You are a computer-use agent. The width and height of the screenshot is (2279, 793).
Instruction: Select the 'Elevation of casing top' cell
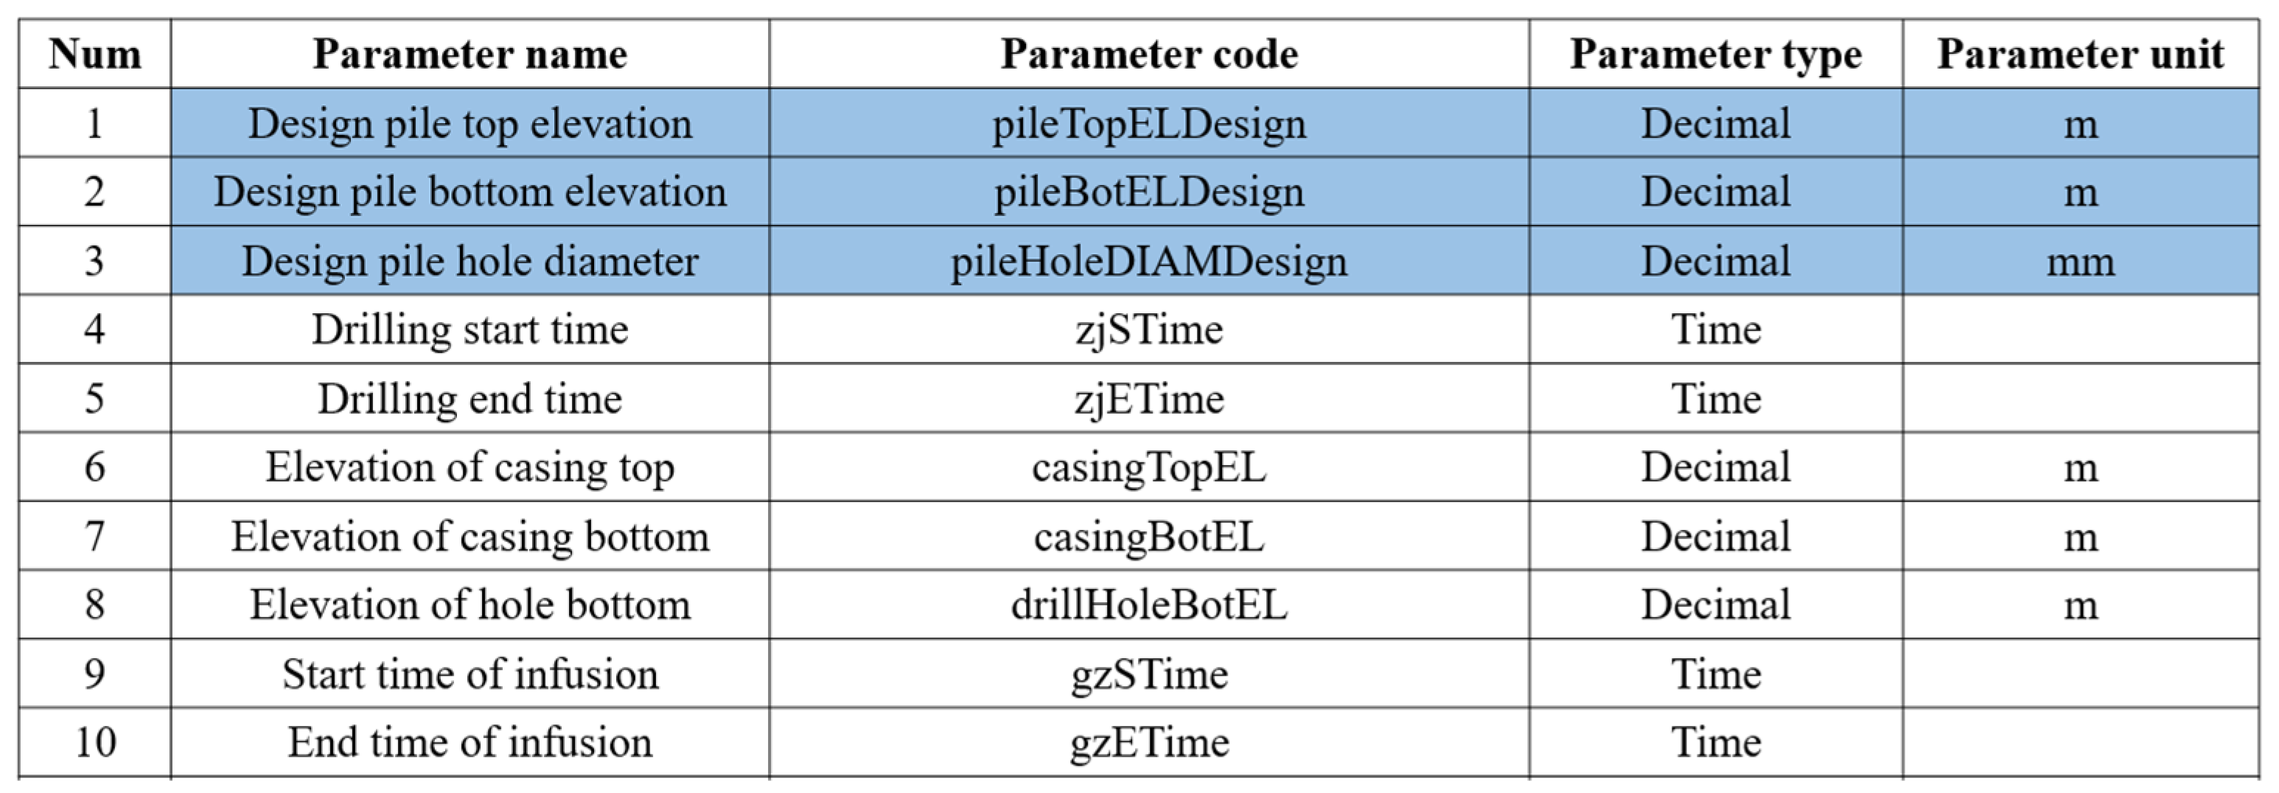click(x=470, y=467)
